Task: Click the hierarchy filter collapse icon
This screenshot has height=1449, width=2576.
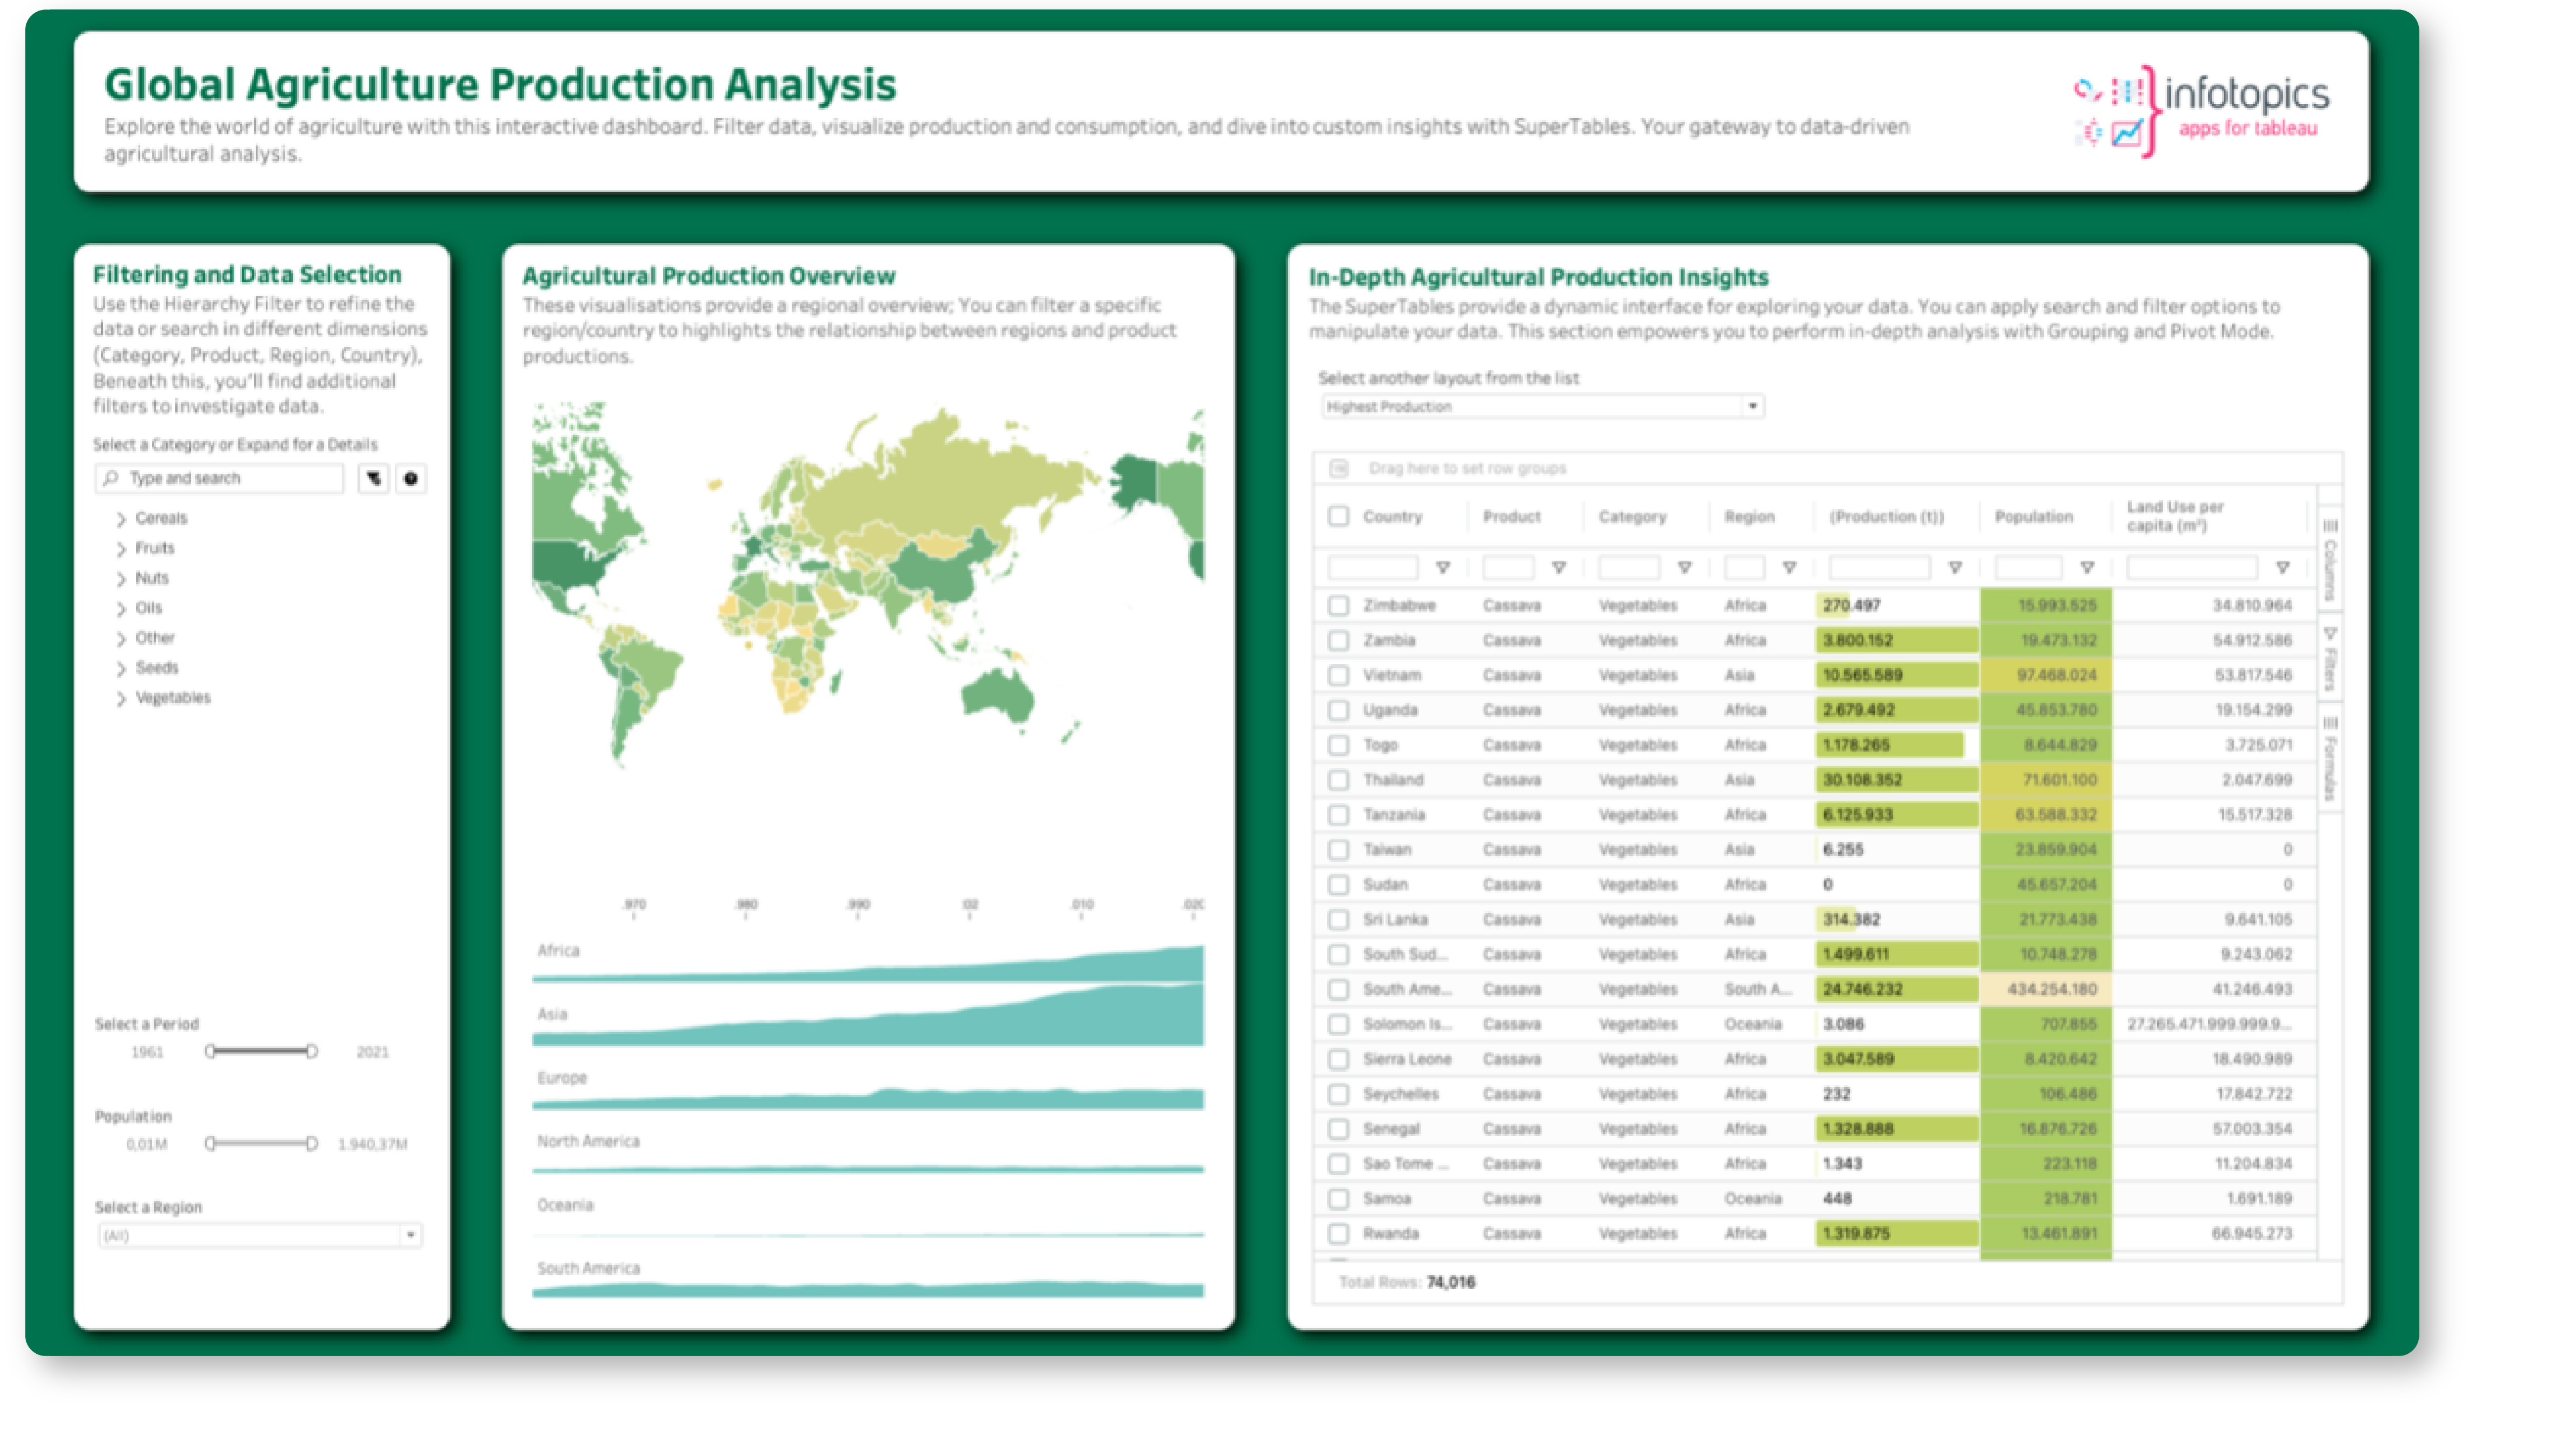Action: click(373, 479)
